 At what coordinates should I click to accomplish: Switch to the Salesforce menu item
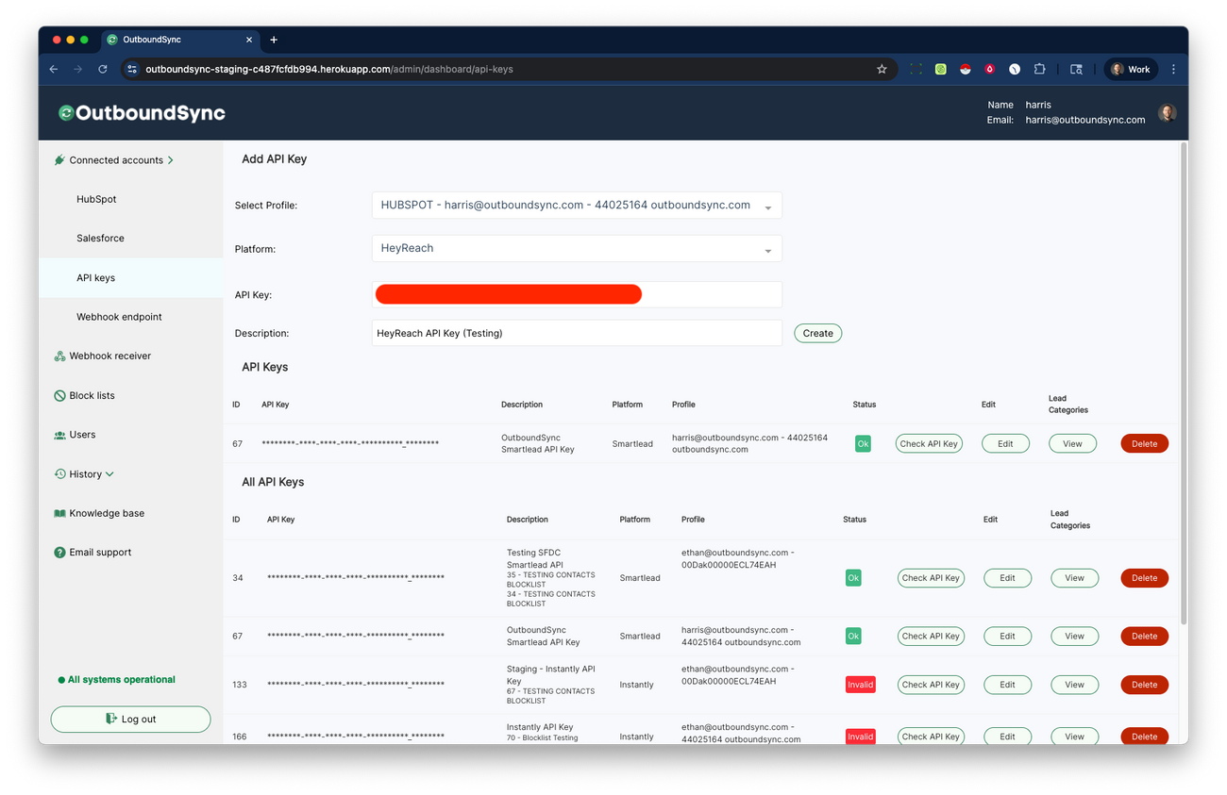point(100,238)
